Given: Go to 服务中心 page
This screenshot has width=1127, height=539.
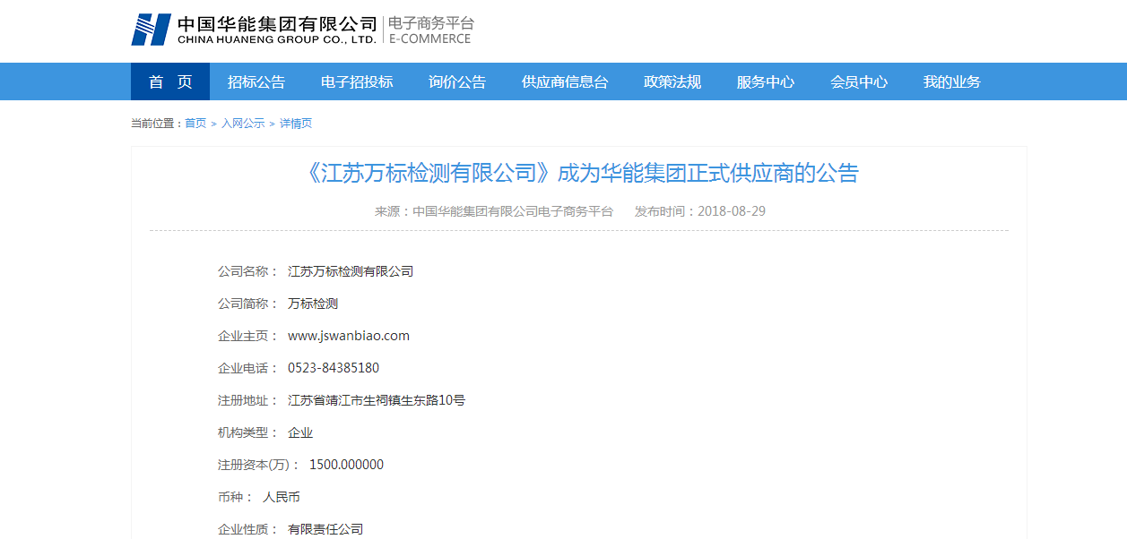Looking at the screenshot, I should (766, 81).
